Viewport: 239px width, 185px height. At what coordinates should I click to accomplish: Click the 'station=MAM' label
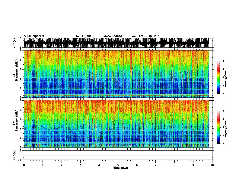click(x=113, y=36)
